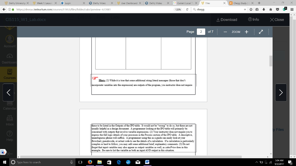Open the Account sidebar icon
The width and height of the screenshot is (296, 166).
10,41
